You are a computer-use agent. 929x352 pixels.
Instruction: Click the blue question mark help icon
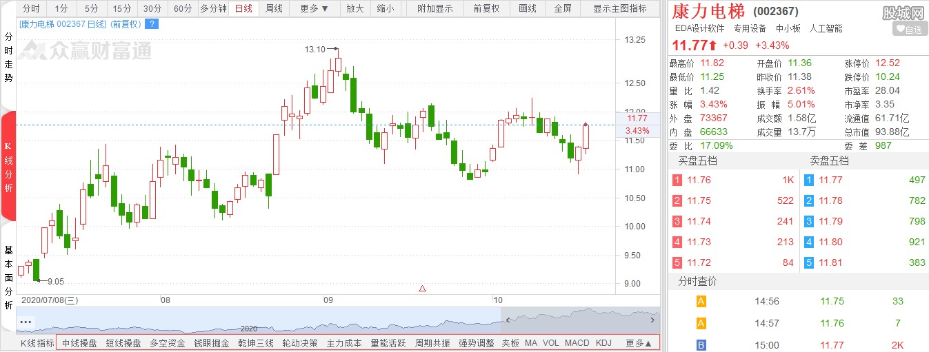coord(152,23)
